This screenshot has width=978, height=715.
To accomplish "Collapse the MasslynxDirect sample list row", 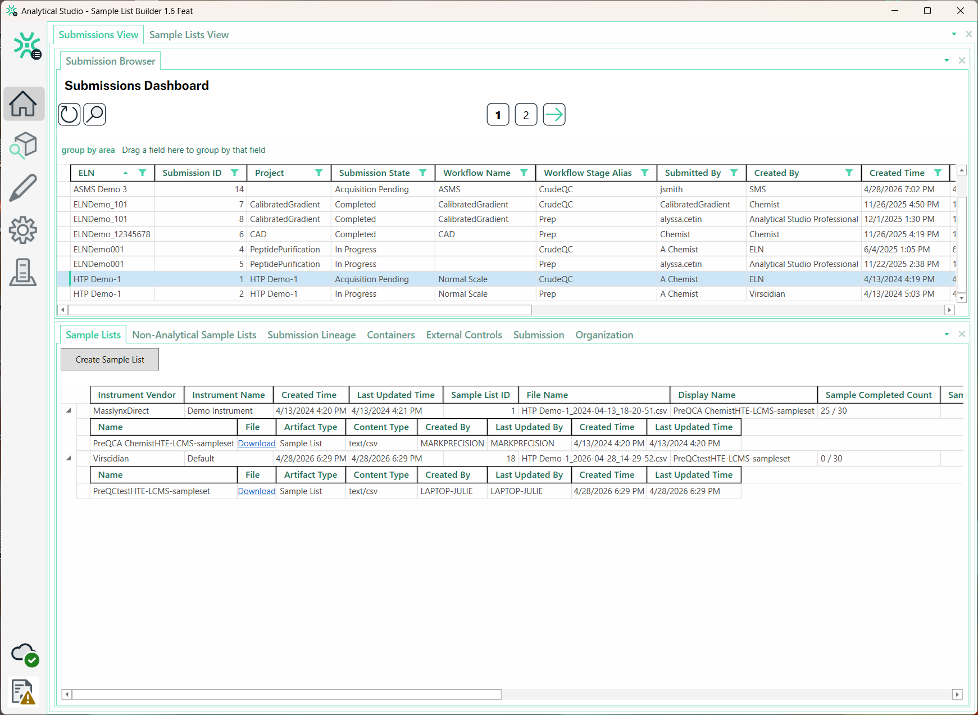I will tap(69, 411).
